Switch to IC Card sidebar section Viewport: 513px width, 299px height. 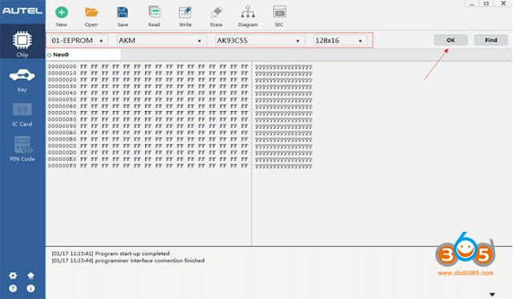(22, 114)
